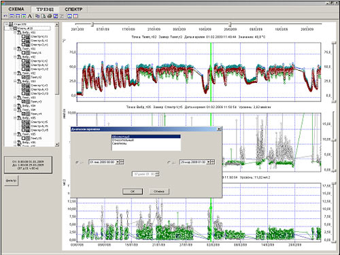
Task: Click the right handle of time range slider
Action: 230,24
